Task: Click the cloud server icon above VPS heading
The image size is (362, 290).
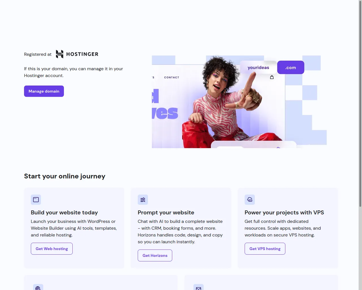Action: (250, 200)
